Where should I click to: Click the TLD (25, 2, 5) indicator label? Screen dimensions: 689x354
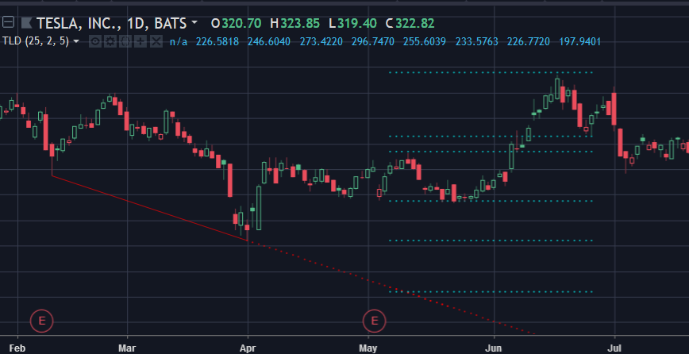36,42
